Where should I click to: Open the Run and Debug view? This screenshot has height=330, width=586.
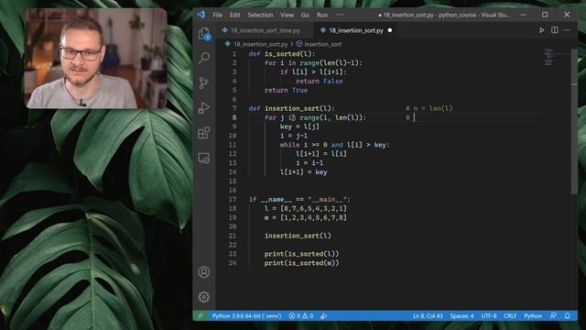204,108
